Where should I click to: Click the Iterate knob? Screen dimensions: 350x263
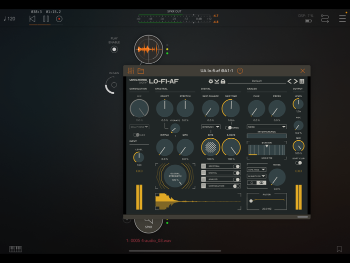point(175,128)
